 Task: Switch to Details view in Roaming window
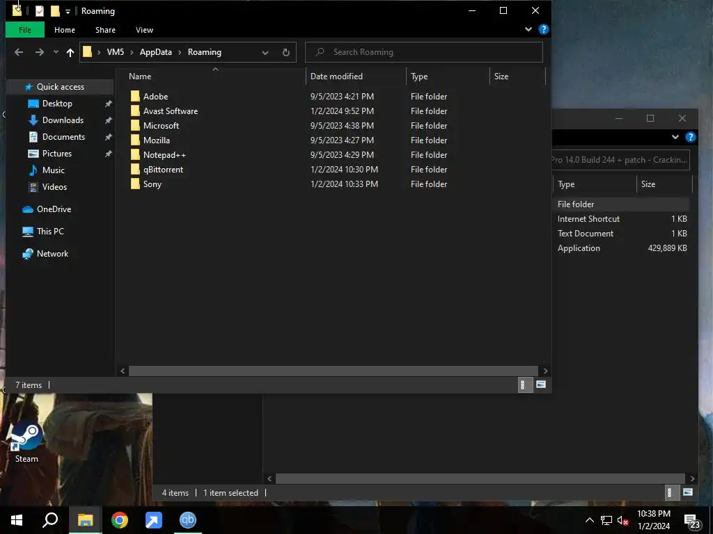click(525, 385)
